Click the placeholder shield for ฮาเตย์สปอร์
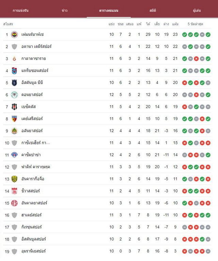This screenshot has height=261, width=218. pyautogui.click(x=14, y=215)
